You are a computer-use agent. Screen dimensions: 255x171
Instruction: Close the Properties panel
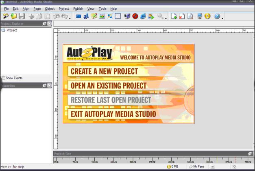(50, 85)
